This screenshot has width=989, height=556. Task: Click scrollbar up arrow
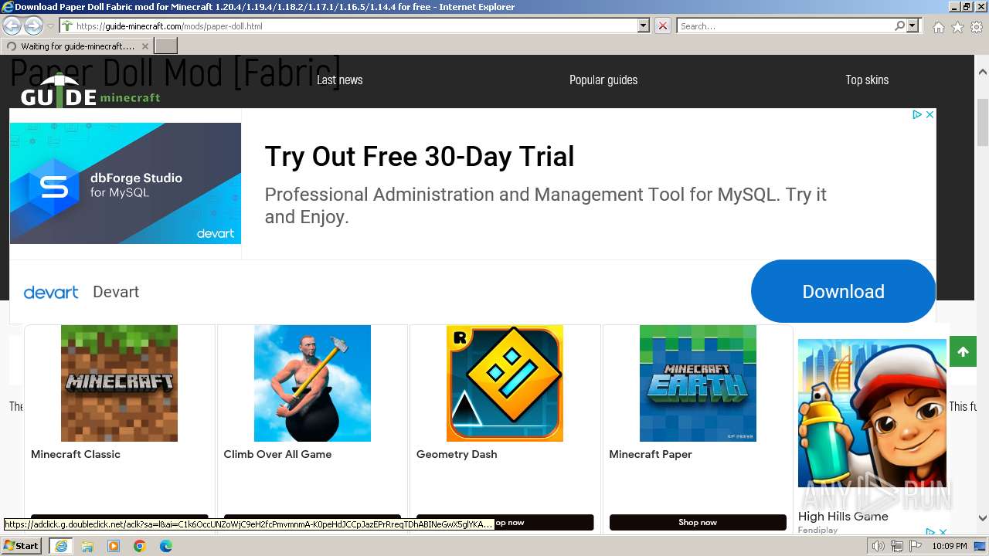coord(983,72)
